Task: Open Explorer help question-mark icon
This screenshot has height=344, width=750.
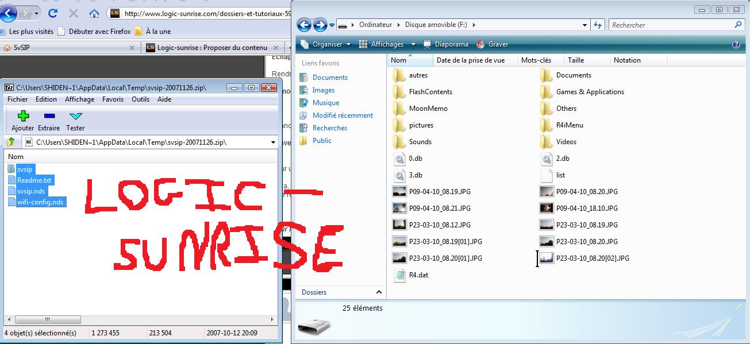Action: (x=736, y=44)
